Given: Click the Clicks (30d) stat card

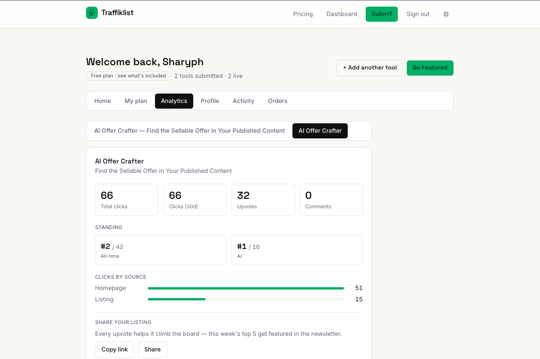Looking at the screenshot, I should coord(195,200).
